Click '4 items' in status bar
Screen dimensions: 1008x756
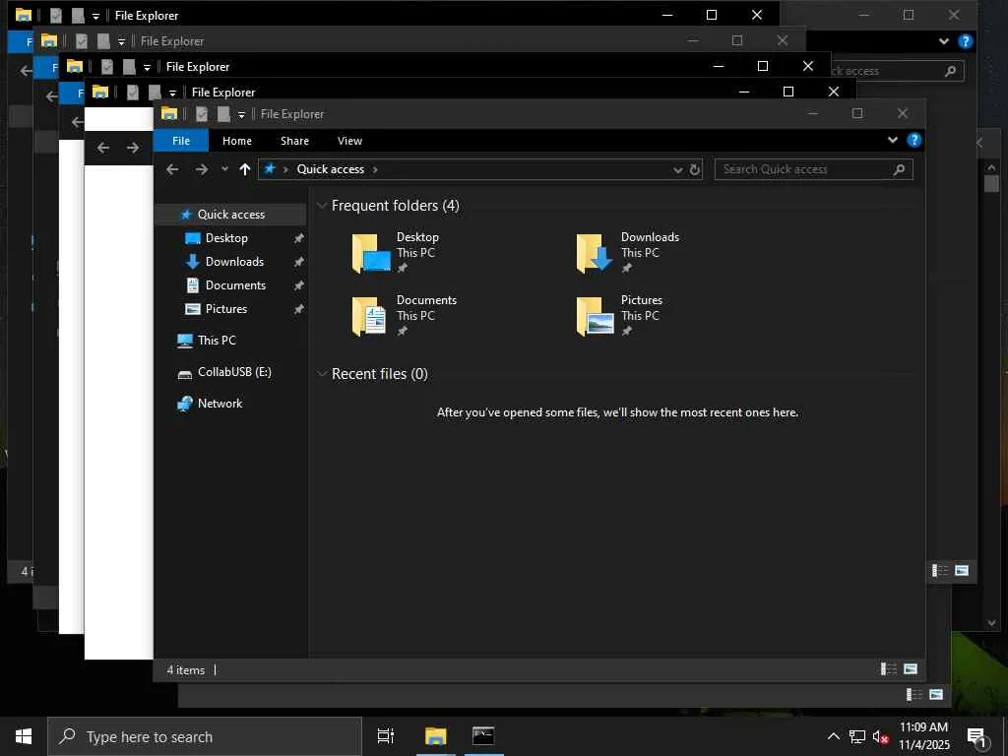pyautogui.click(x=186, y=669)
